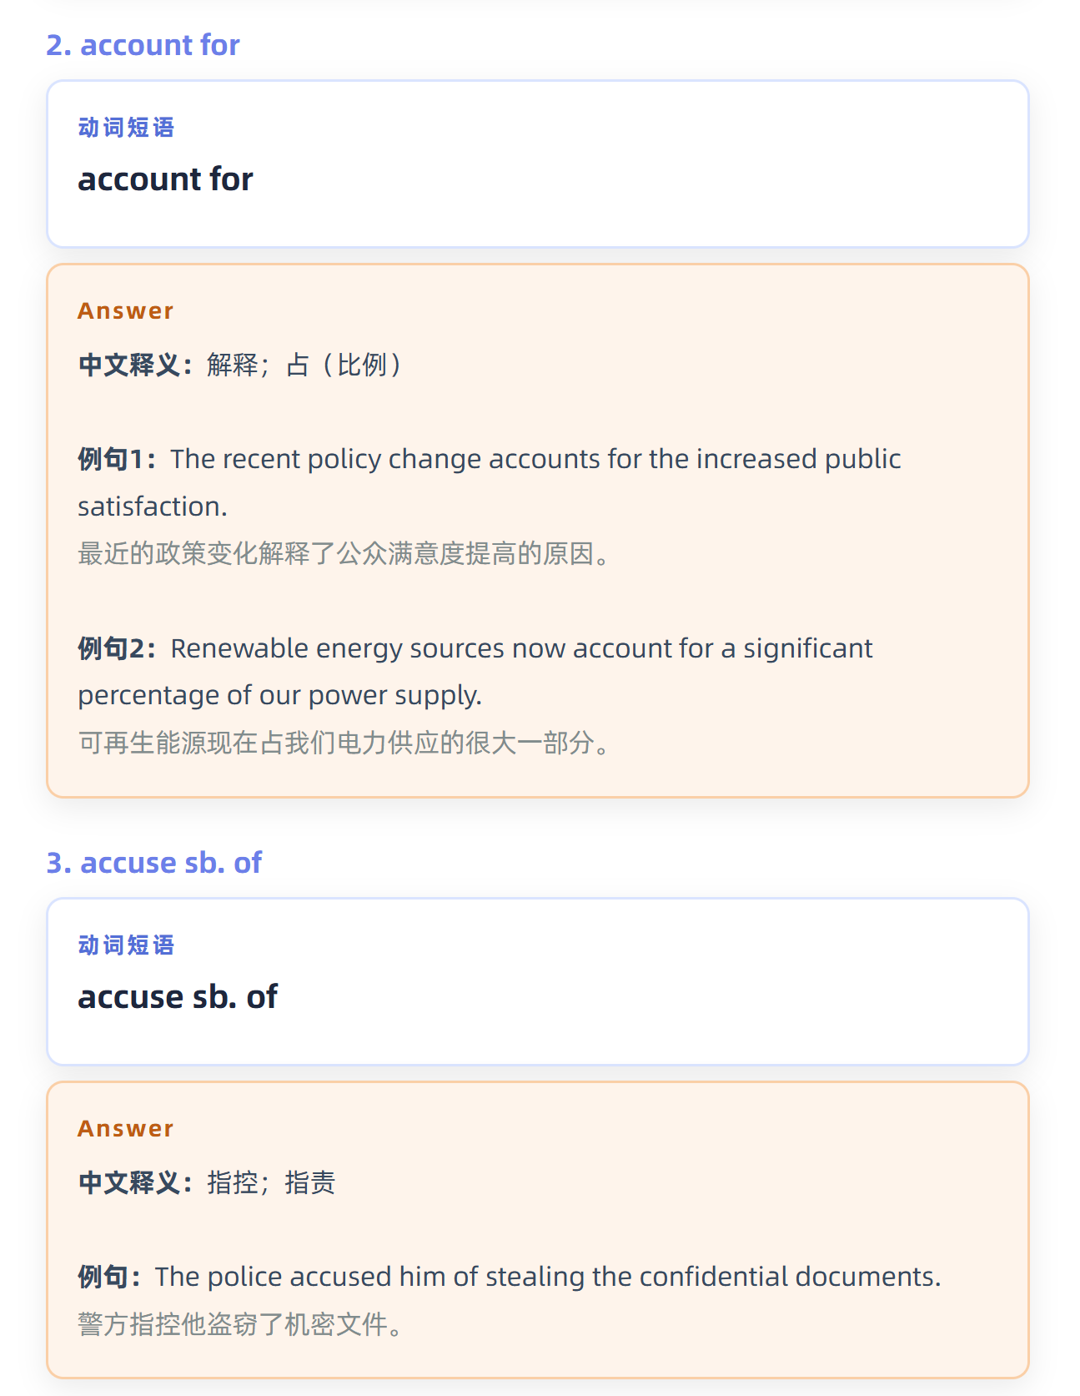The image size is (1080, 1396).
Task: Click the sentence about police accusing him
Action: coord(510,1277)
